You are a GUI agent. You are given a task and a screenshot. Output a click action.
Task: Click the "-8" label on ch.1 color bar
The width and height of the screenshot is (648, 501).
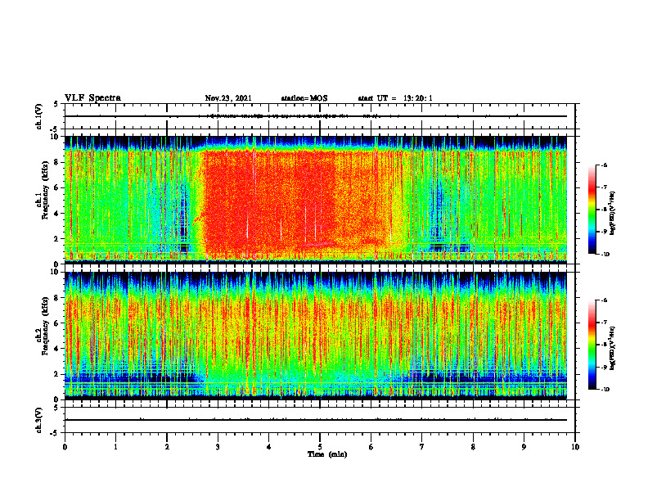tap(604, 210)
